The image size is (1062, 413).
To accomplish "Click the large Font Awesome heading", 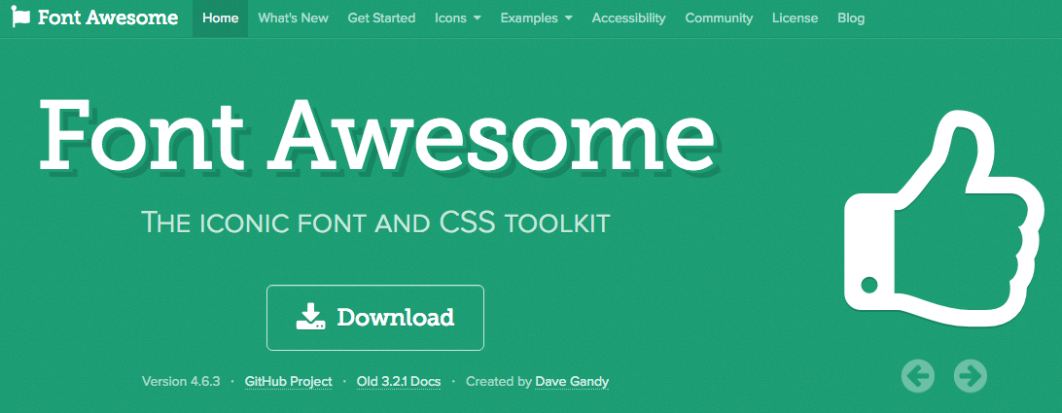I will click(378, 137).
